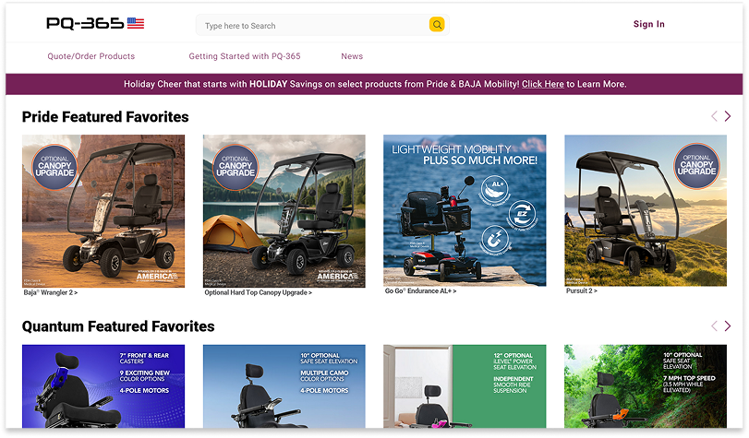Open the Go Go Endurance AL+ link
This screenshot has height=438, width=749.
(420, 290)
